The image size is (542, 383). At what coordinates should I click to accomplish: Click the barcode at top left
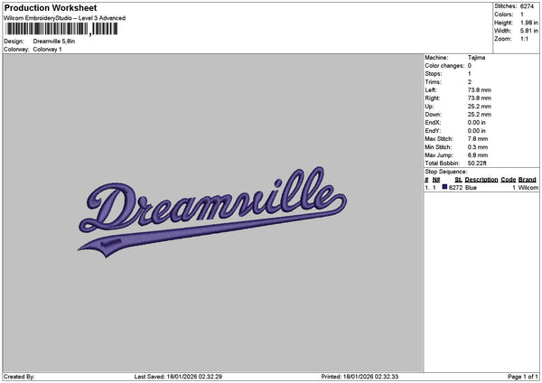pos(61,29)
